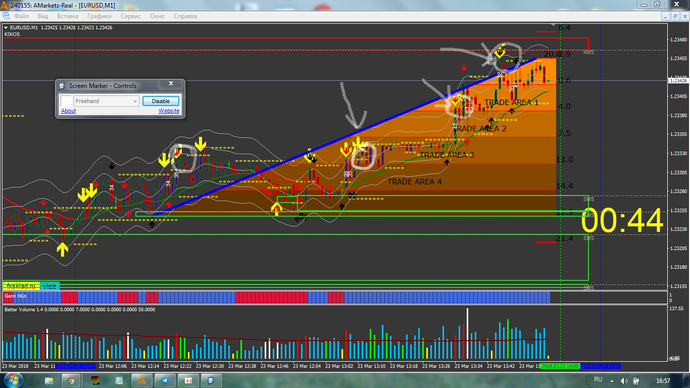Open Windows Explorer from the taskbar
This screenshot has width=690, height=388.
(49, 380)
